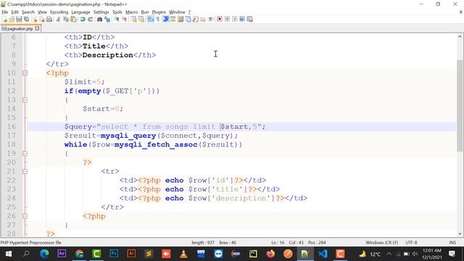Collapse the PHP fold at line 26
This screenshot has height=261, width=464.
pyautogui.click(x=25, y=216)
